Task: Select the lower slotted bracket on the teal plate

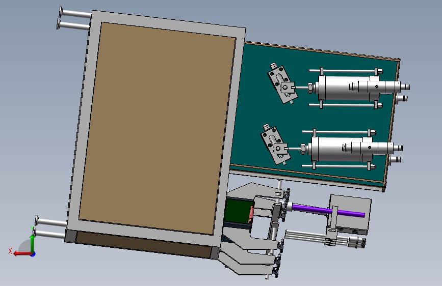Action: (275, 145)
